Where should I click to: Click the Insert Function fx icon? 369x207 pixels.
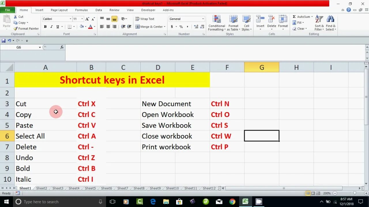point(62,47)
